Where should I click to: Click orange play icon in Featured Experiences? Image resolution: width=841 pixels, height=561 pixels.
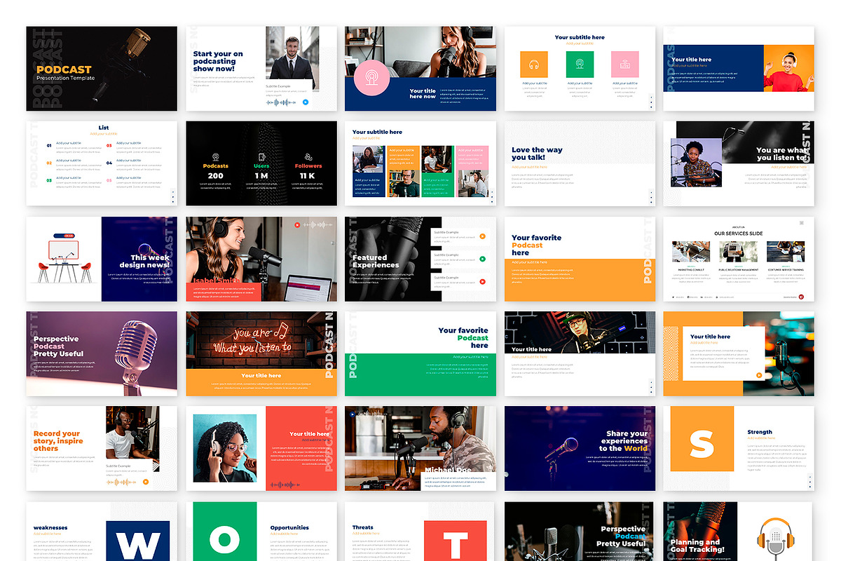(482, 236)
